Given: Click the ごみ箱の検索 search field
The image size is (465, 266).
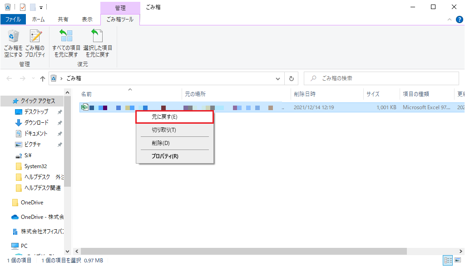Looking at the screenshot, I should (x=386, y=78).
